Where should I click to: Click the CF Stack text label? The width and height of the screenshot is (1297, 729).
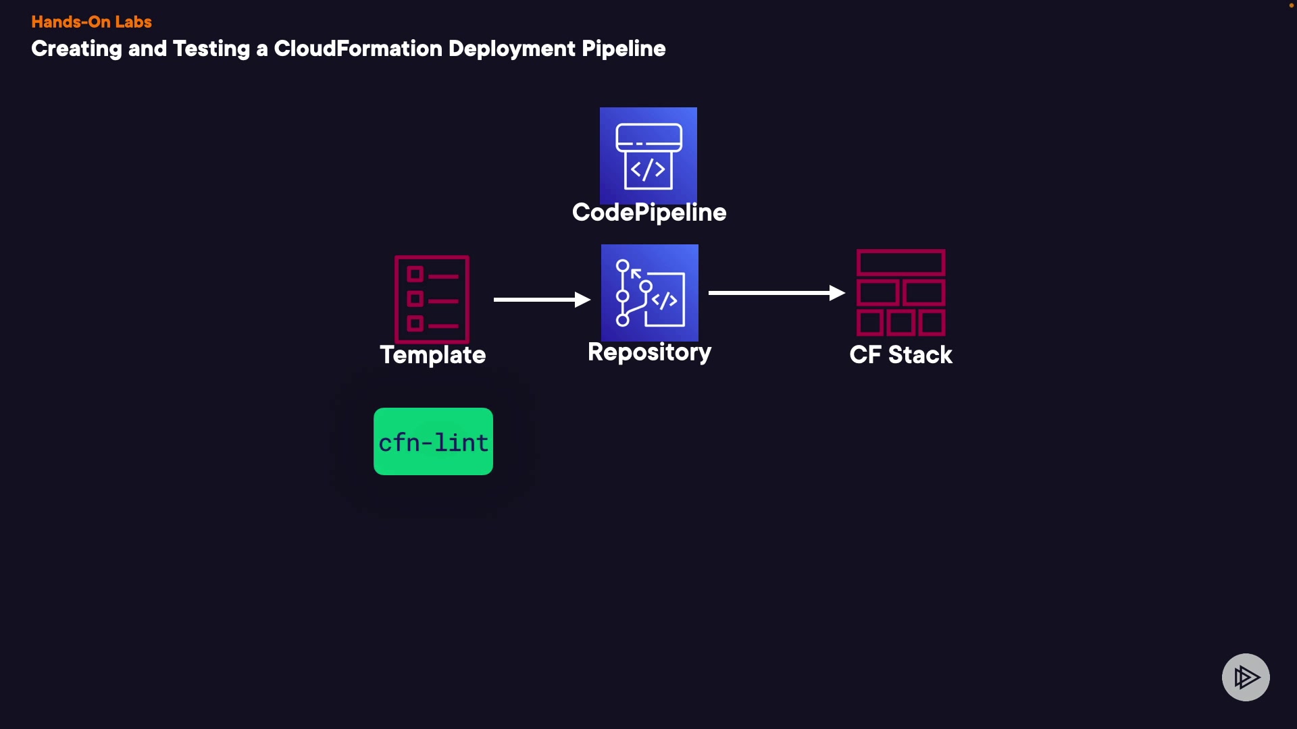[x=900, y=355]
